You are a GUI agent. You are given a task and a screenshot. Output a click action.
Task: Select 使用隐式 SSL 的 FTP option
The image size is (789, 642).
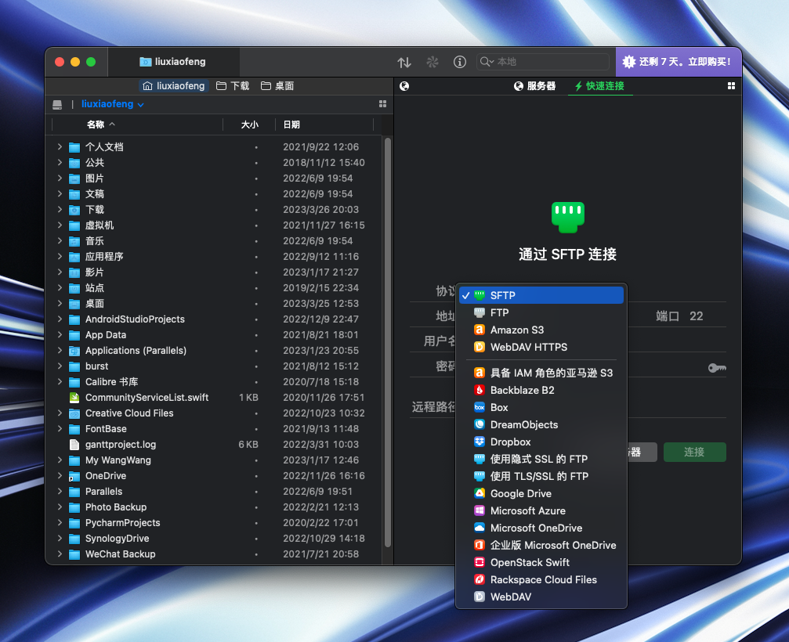coord(541,459)
